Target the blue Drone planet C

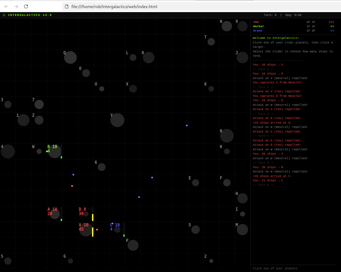[x=117, y=230]
